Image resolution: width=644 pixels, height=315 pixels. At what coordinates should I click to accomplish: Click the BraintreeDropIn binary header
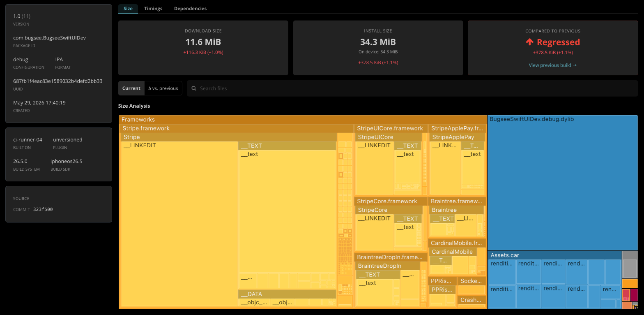point(387,266)
